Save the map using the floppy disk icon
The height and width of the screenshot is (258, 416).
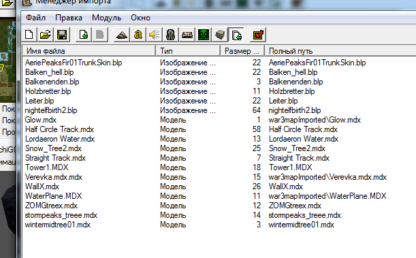tap(62, 35)
